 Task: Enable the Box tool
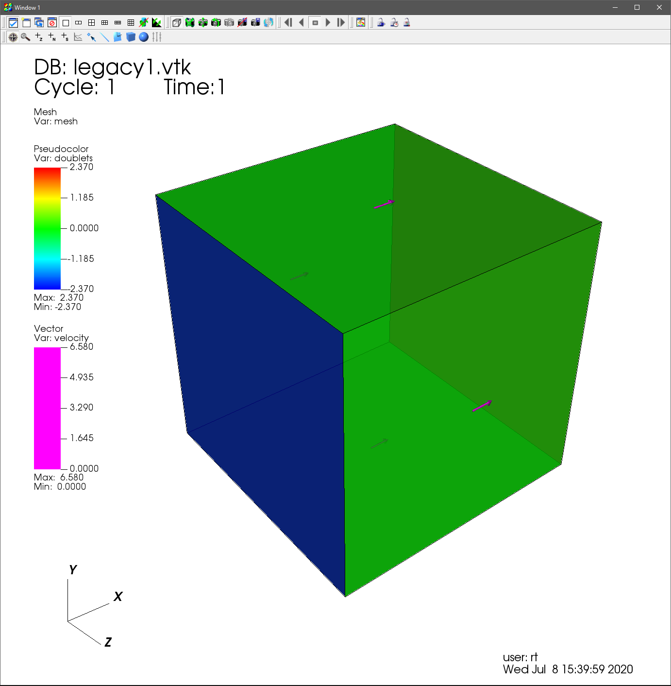point(131,37)
